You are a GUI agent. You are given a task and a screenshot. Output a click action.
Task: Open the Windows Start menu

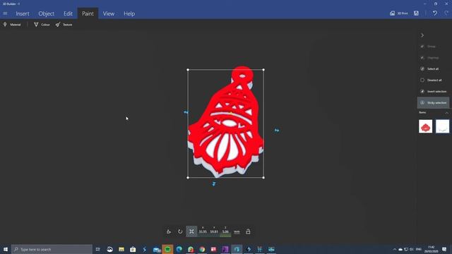(x=6, y=249)
